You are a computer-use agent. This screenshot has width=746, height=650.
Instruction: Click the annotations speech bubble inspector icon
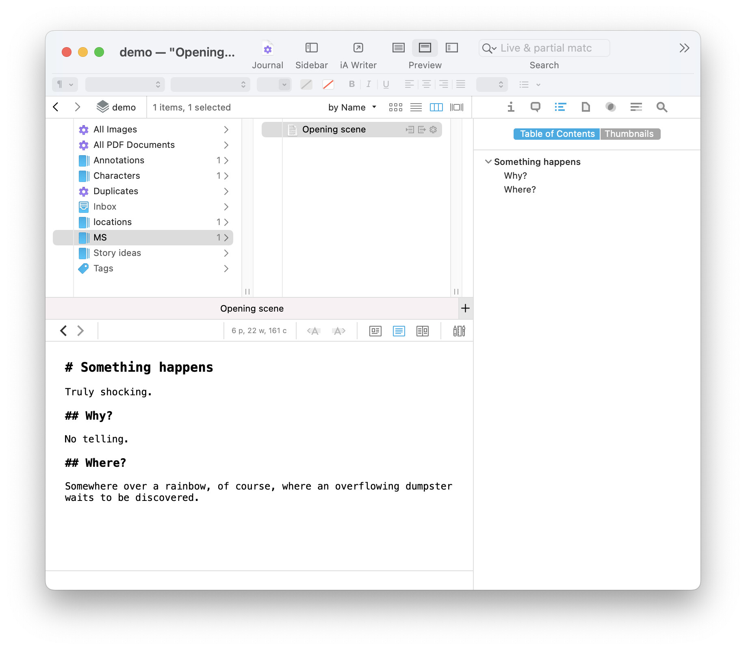(x=535, y=107)
